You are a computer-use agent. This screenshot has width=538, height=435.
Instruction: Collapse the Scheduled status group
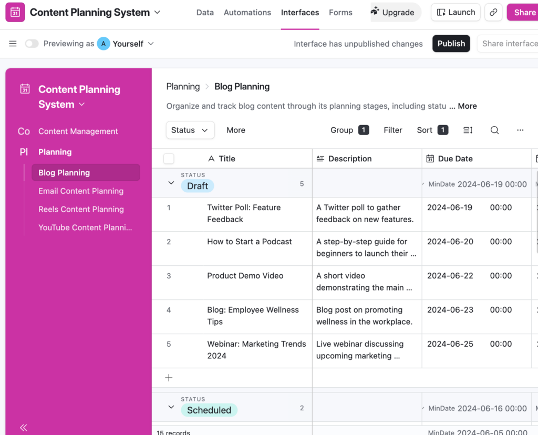point(171,407)
